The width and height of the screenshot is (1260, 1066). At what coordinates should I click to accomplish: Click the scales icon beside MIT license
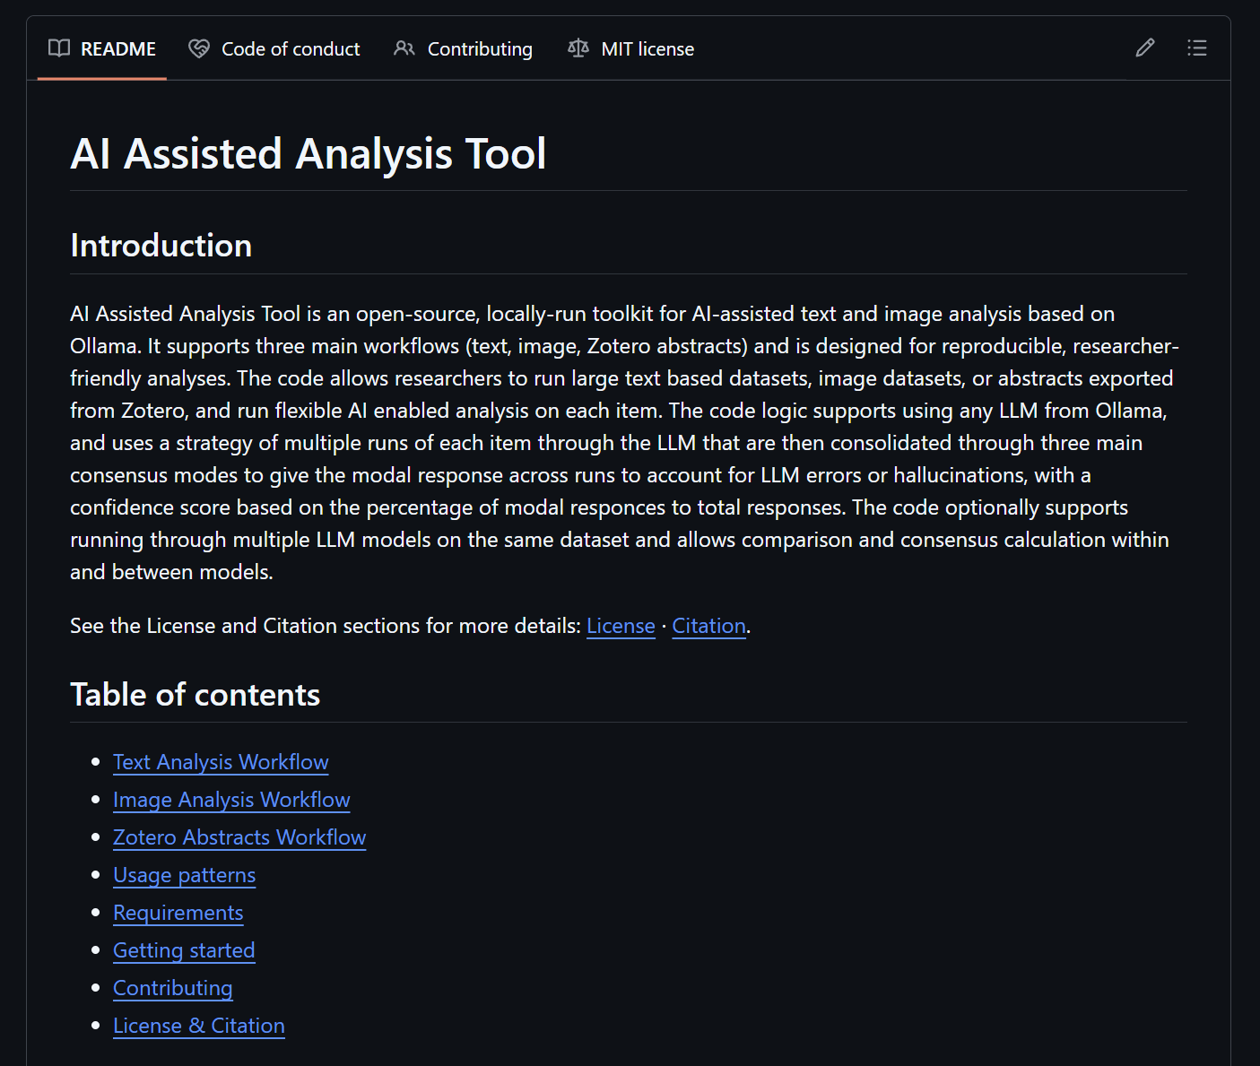tap(578, 48)
